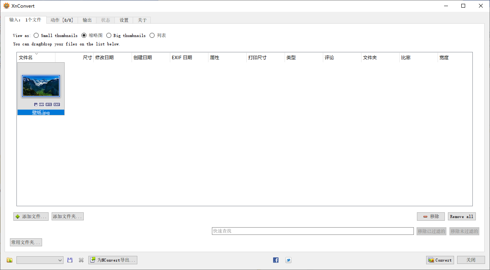
Task: Click the XMP metadata badge on 壁纸.jpg
Action: 41,104
